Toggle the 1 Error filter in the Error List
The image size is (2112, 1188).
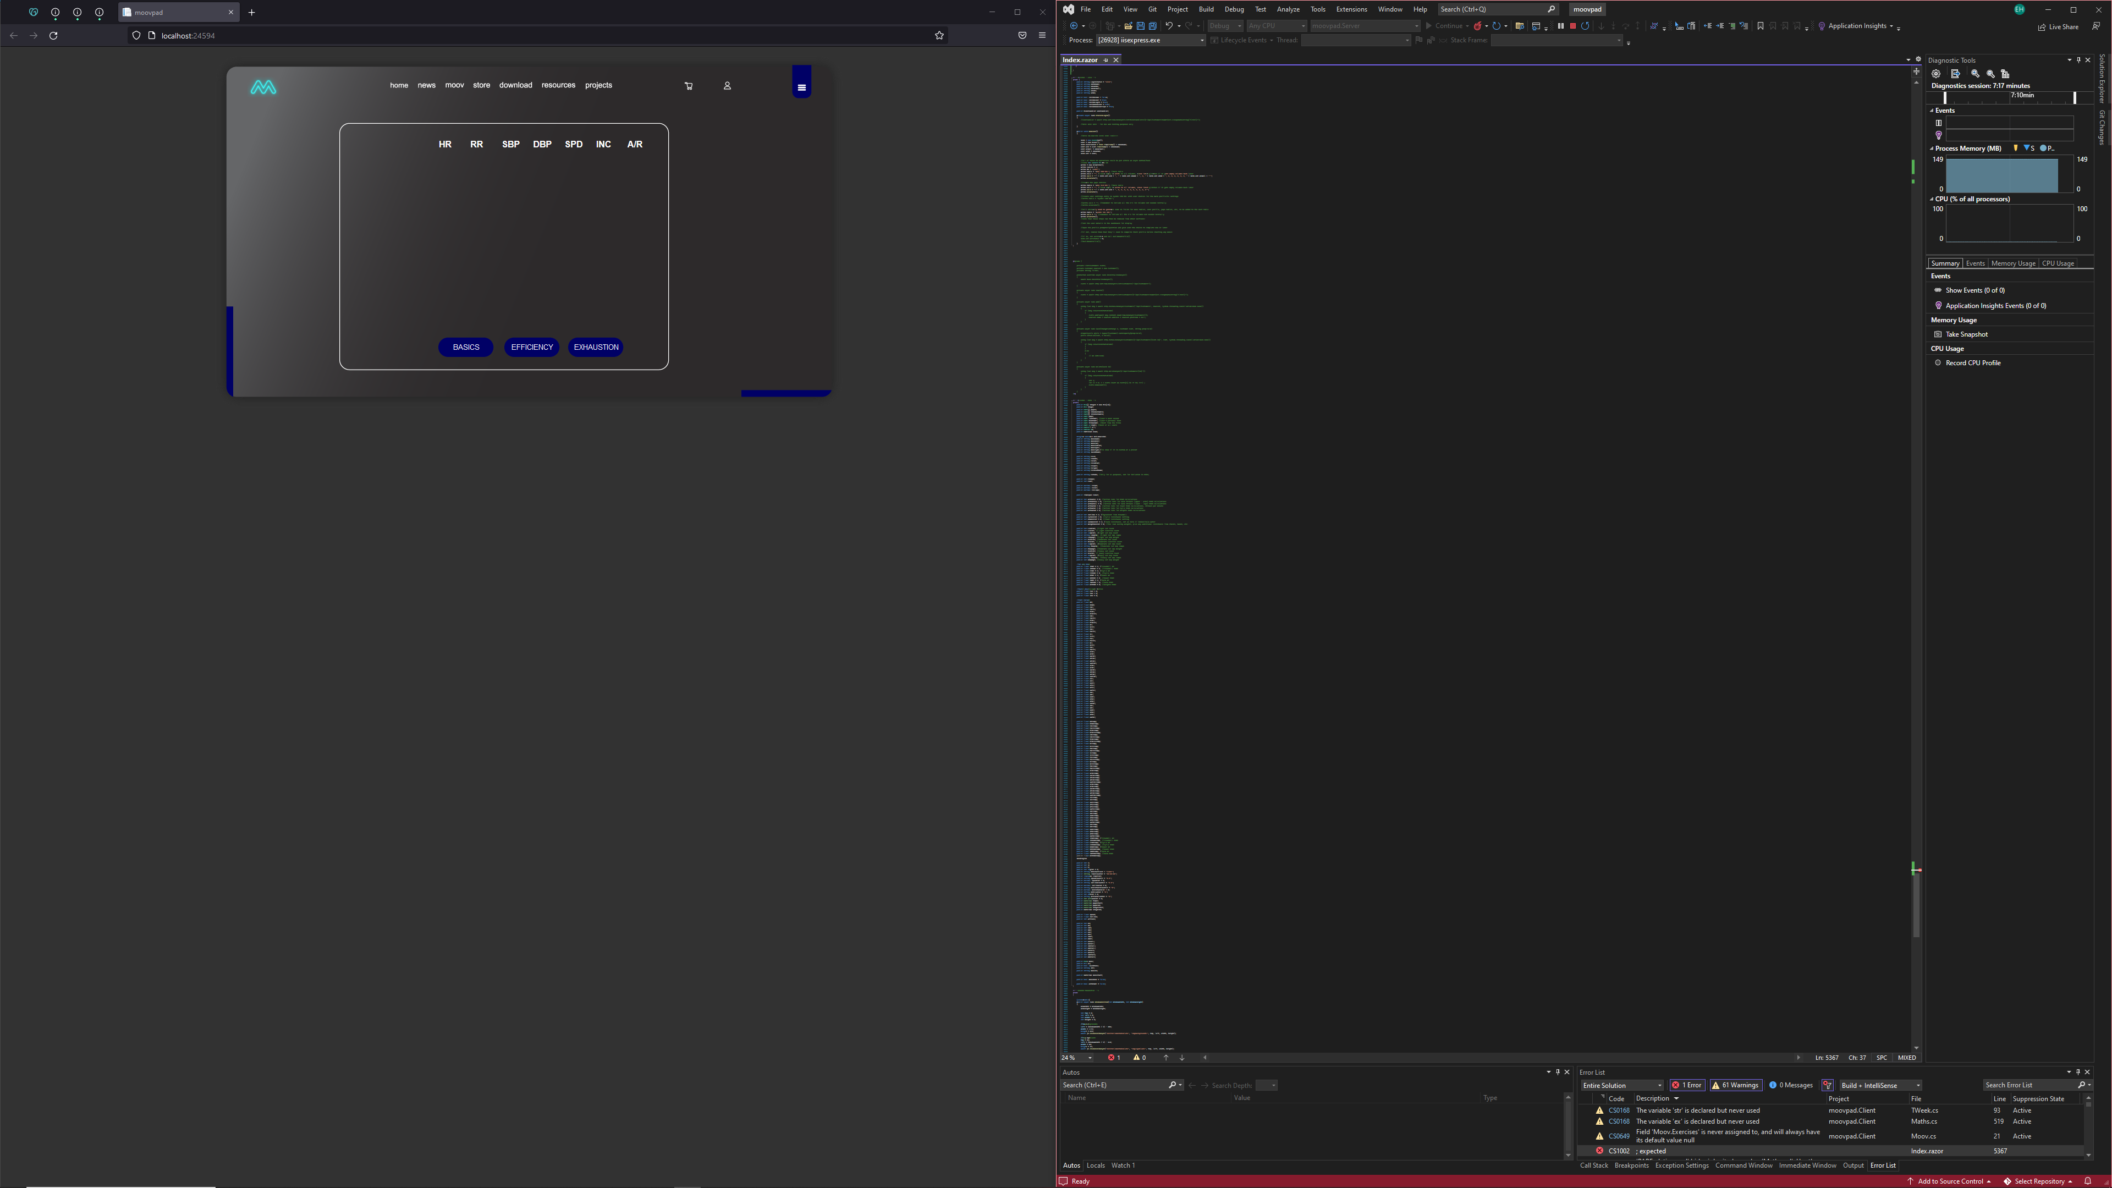(1687, 1086)
